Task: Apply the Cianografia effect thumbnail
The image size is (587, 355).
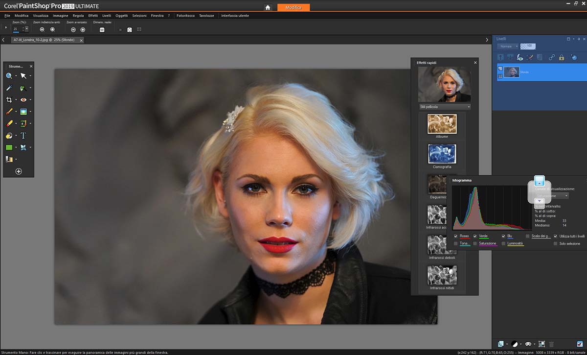Action: click(x=442, y=154)
